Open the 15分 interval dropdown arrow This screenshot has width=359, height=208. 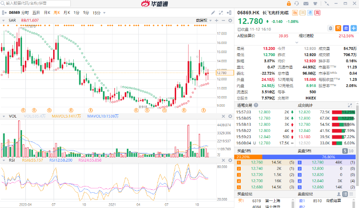click(104, 13)
